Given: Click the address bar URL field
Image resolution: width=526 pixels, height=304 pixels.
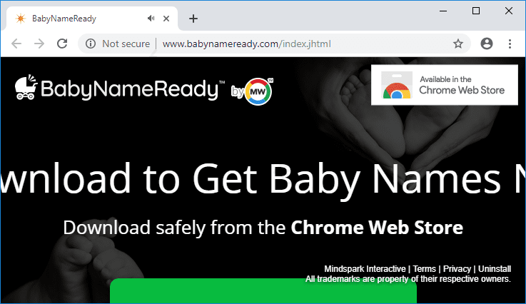Looking at the screenshot, I should [285, 44].
